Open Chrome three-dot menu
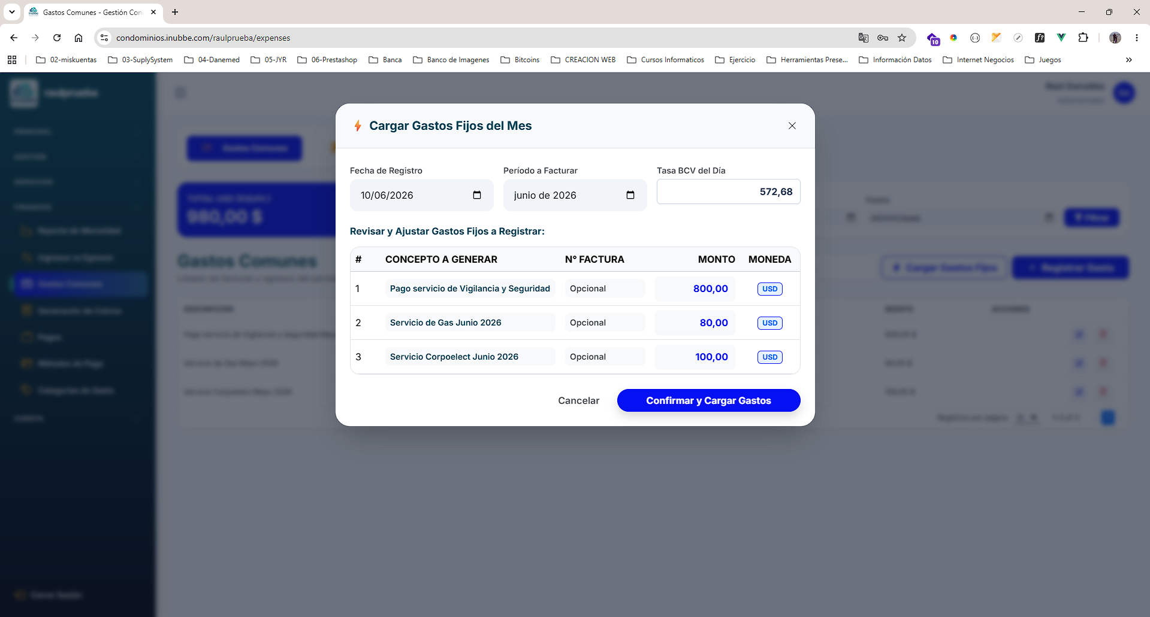This screenshot has width=1150, height=617. (x=1136, y=38)
